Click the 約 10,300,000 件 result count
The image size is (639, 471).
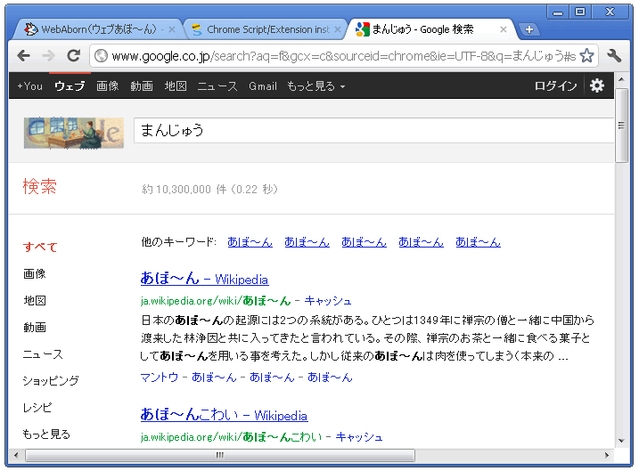click(x=209, y=190)
